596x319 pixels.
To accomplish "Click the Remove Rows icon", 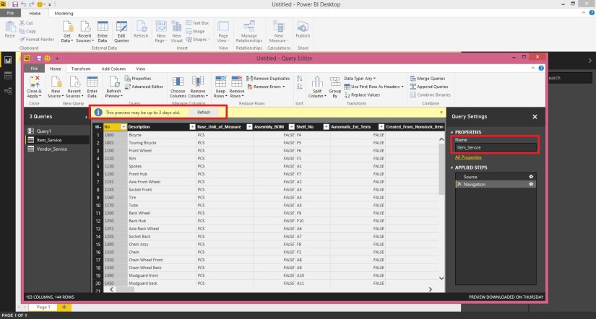I will point(237,82).
